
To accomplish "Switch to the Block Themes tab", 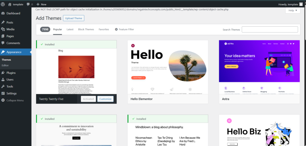I will [x=86, y=29].
